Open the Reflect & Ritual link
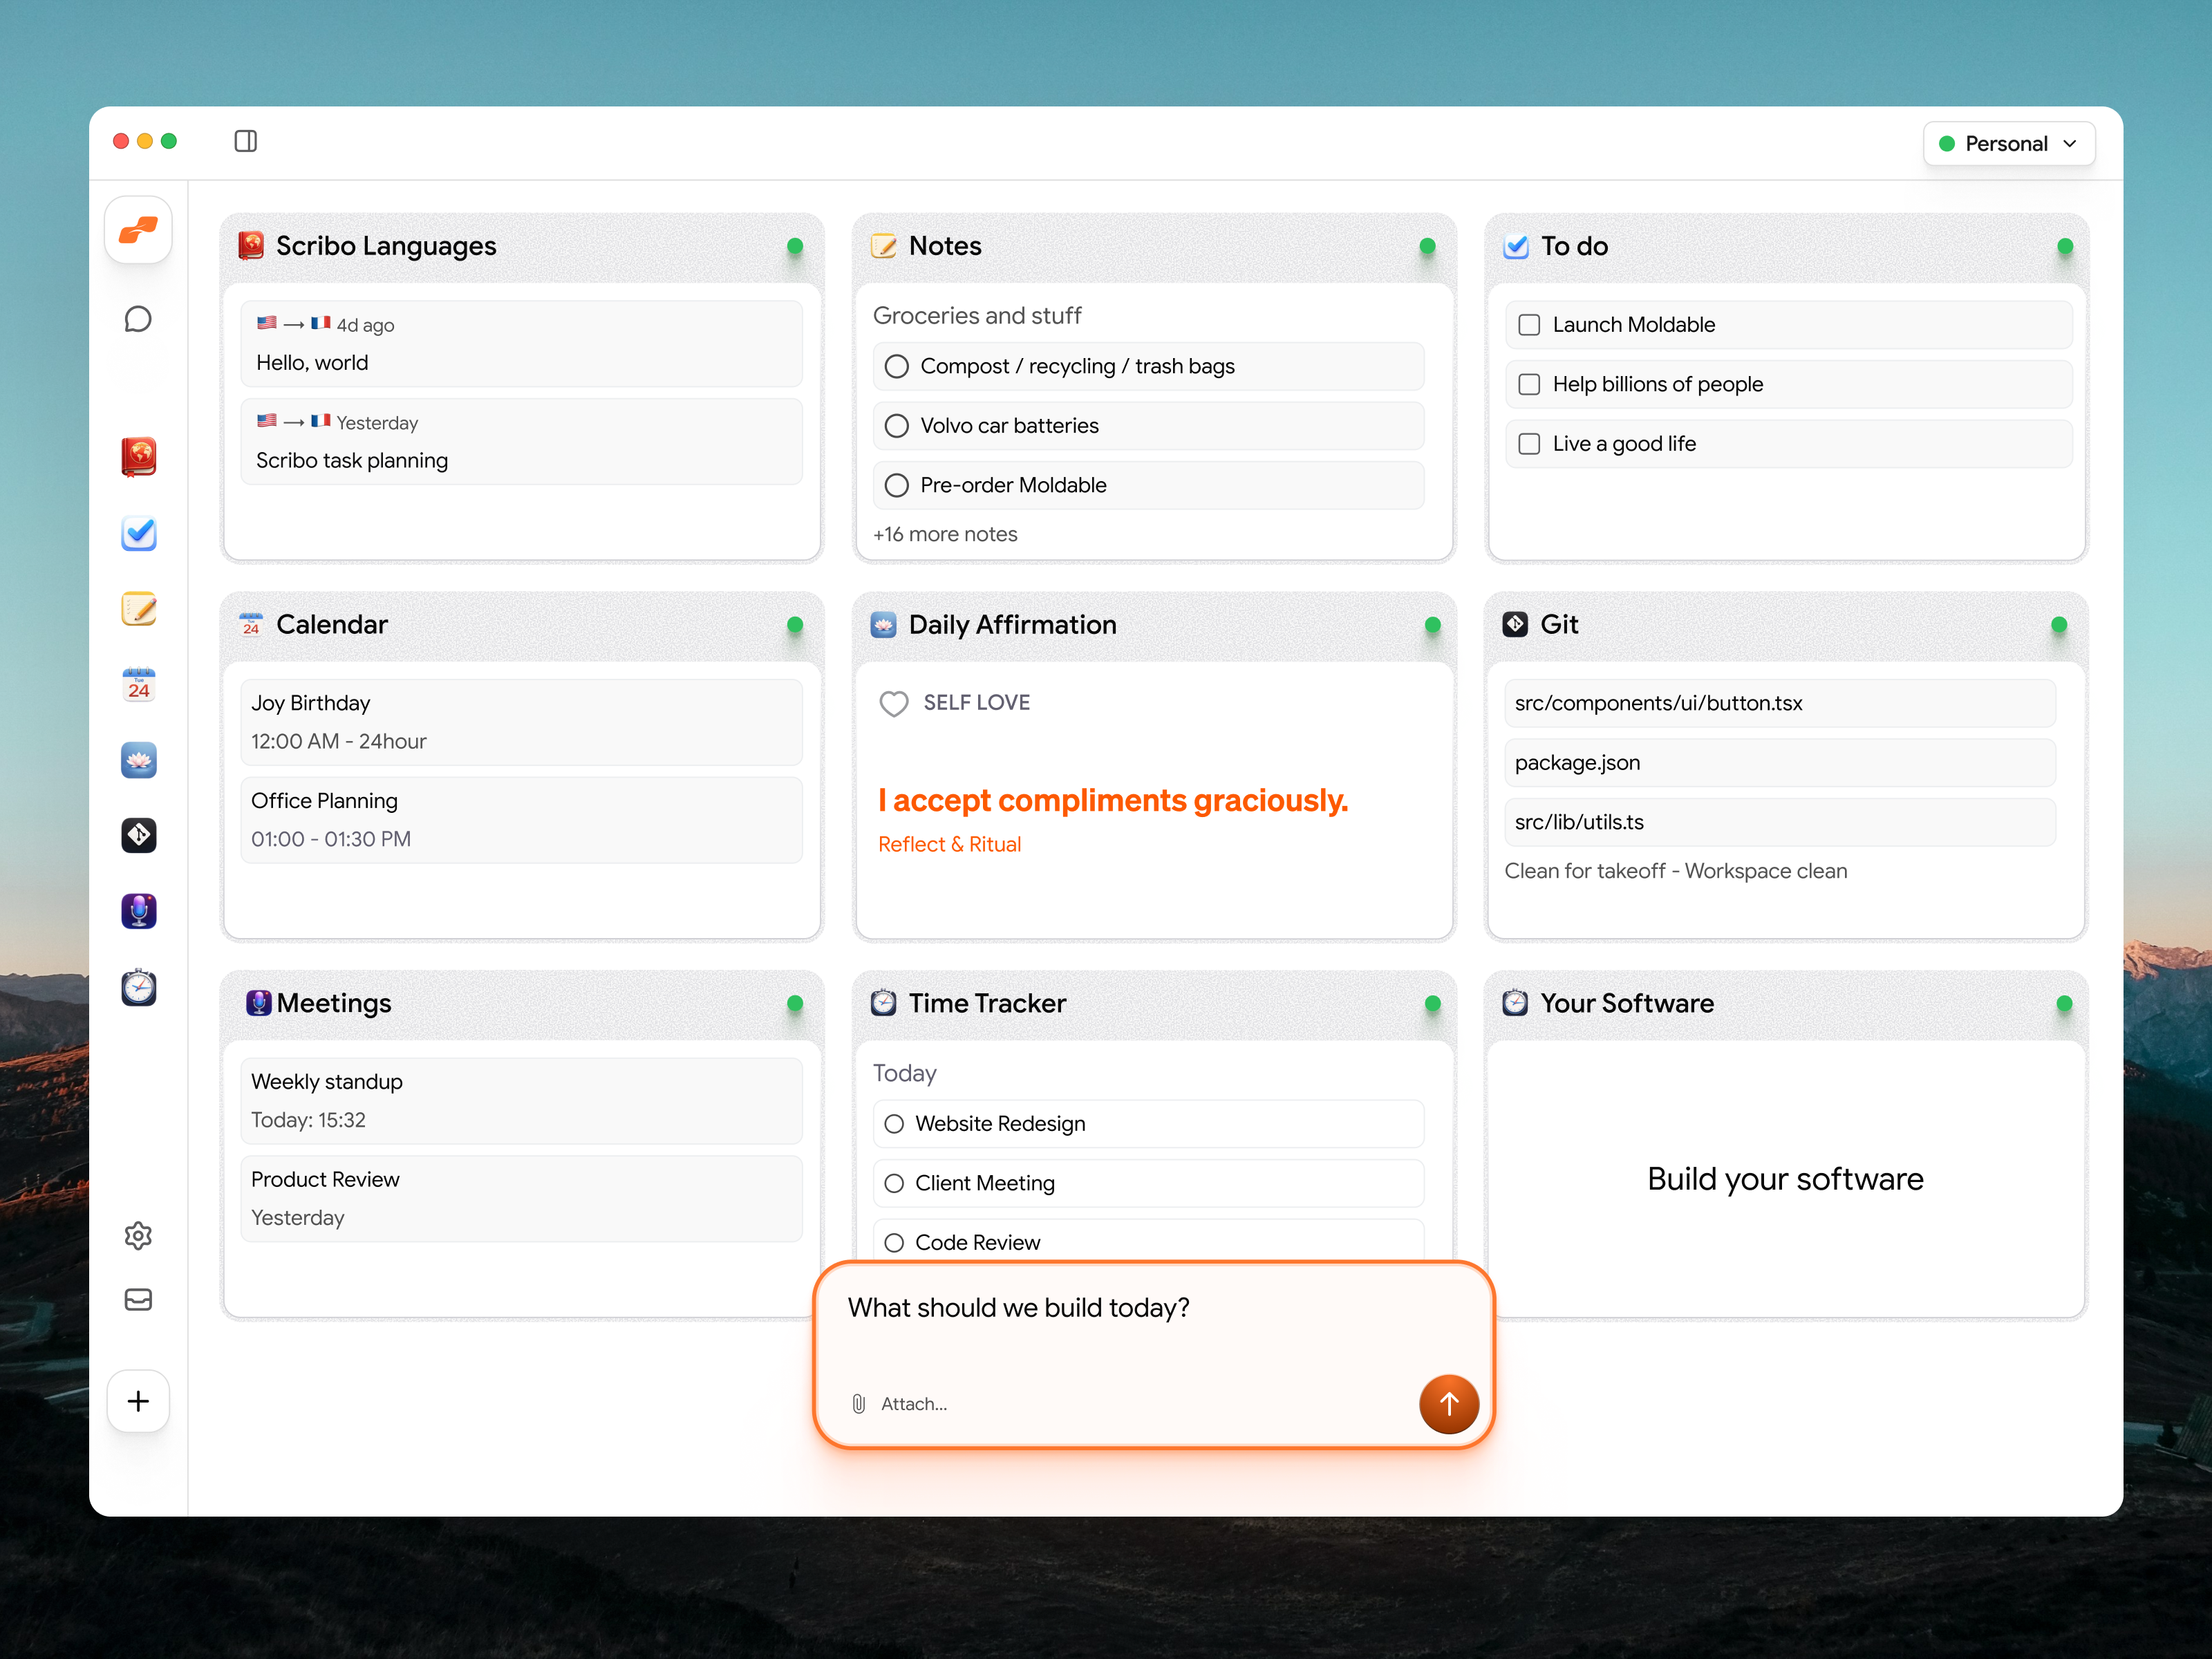 948,843
